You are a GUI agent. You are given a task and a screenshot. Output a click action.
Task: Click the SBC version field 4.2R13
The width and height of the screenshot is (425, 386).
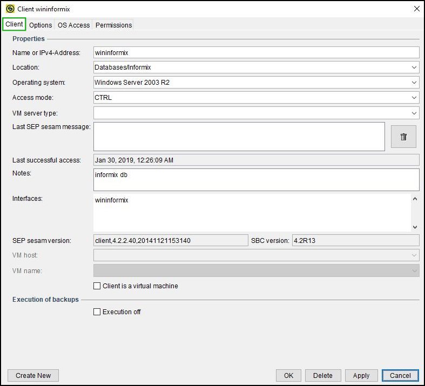coord(356,240)
